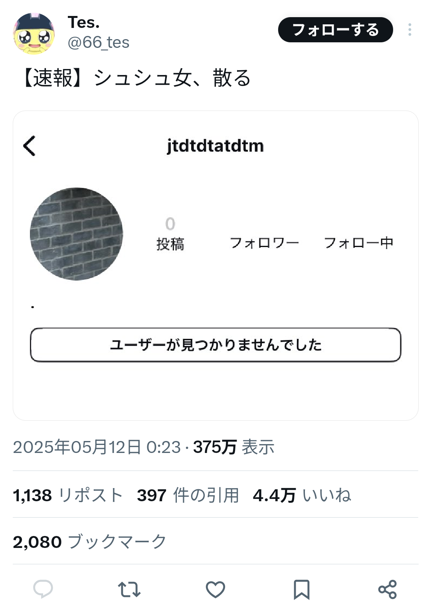This screenshot has height=609, width=431.
Task: View the 1,138 リポスト list
Action: pyautogui.click(x=68, y=495)
